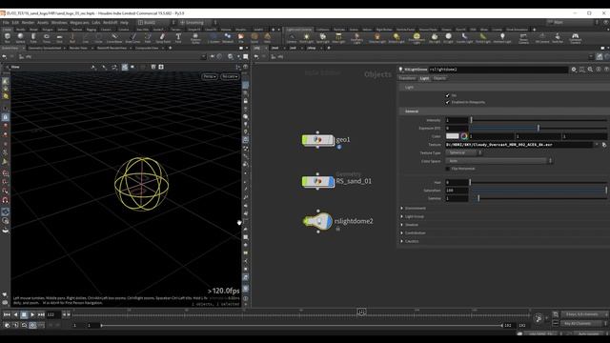This screenshot has height=343, width=610.
Task: Switch to the Transform parameter tab
Action: 407,78
